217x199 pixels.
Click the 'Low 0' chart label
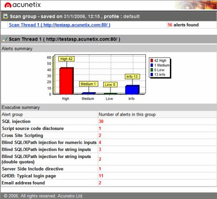point(110,85)
